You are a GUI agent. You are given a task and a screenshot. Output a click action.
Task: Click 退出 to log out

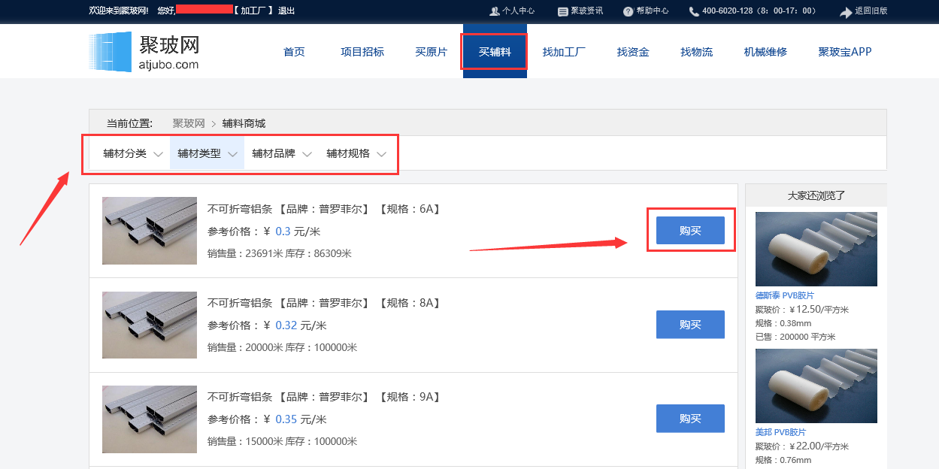click(286, 11)
